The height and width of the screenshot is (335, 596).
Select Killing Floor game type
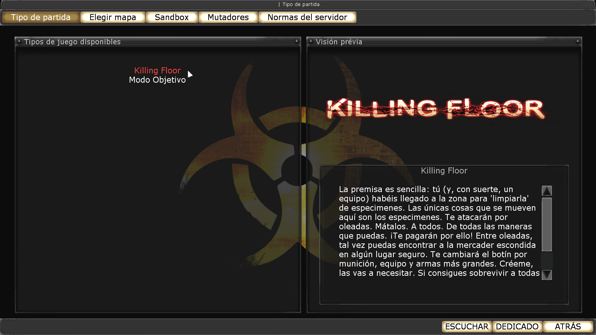pos(157,70)
